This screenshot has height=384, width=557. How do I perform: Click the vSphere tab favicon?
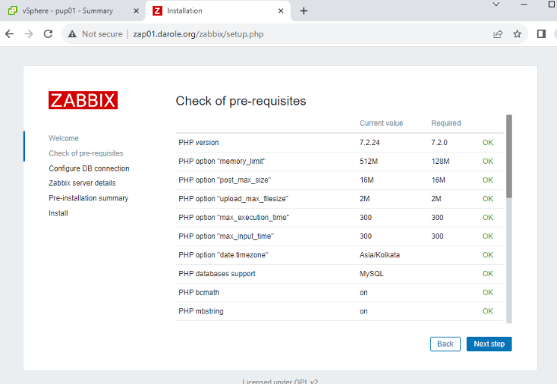coord(13,11)
